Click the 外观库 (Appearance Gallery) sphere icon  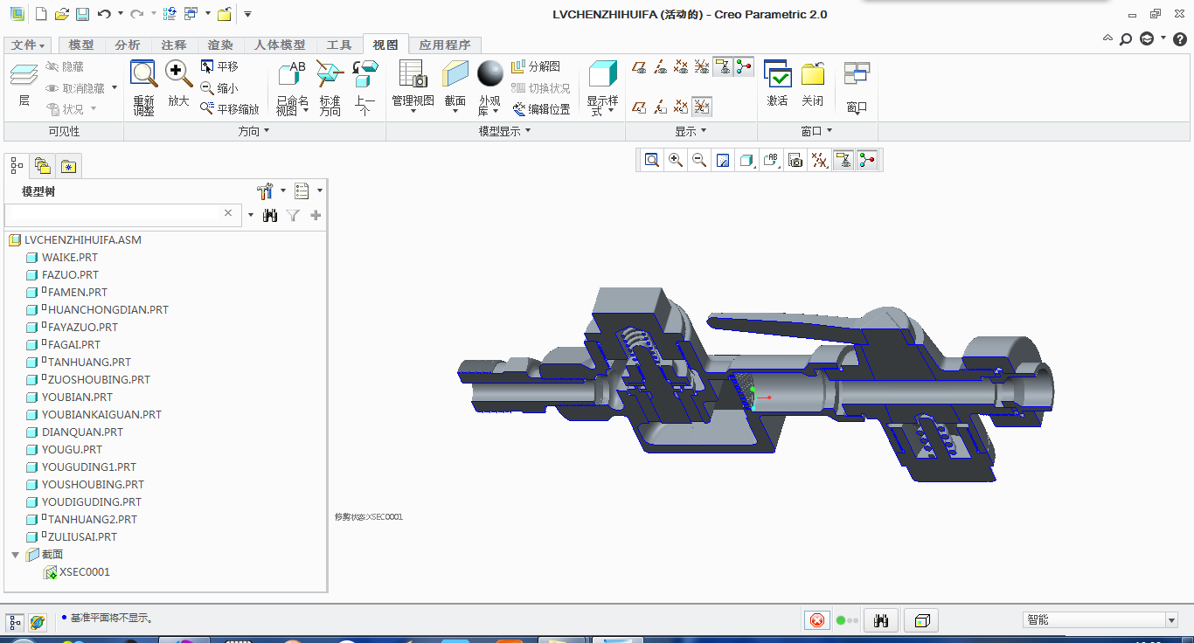(x=489, y=74)
